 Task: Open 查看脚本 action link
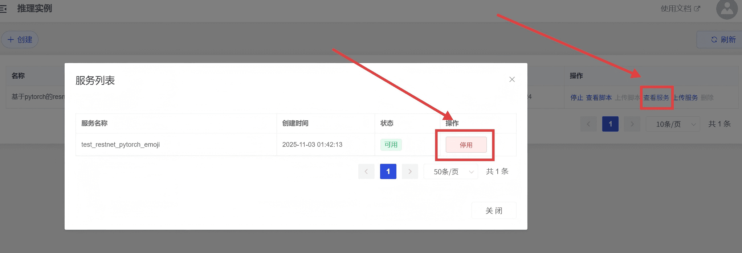coord(599,98)
